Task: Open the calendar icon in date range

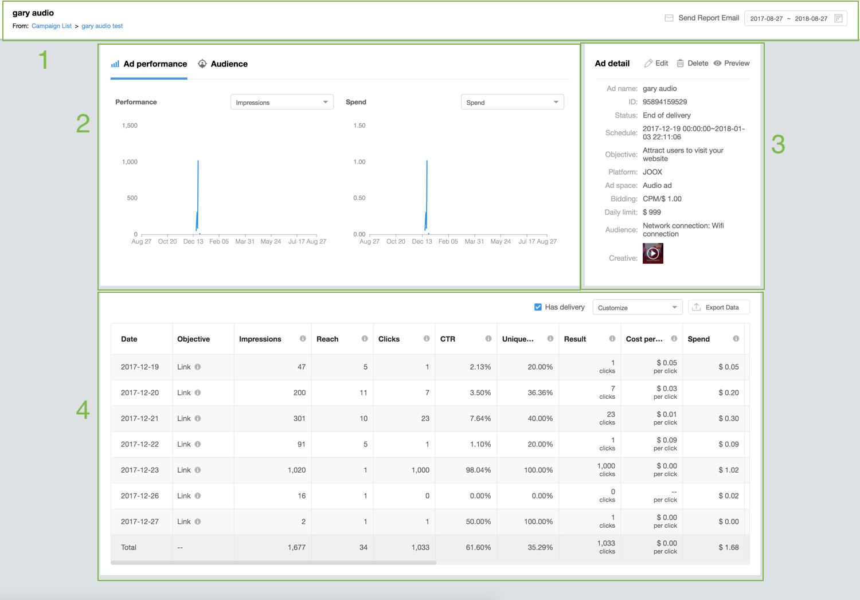Action: point(838,18)
